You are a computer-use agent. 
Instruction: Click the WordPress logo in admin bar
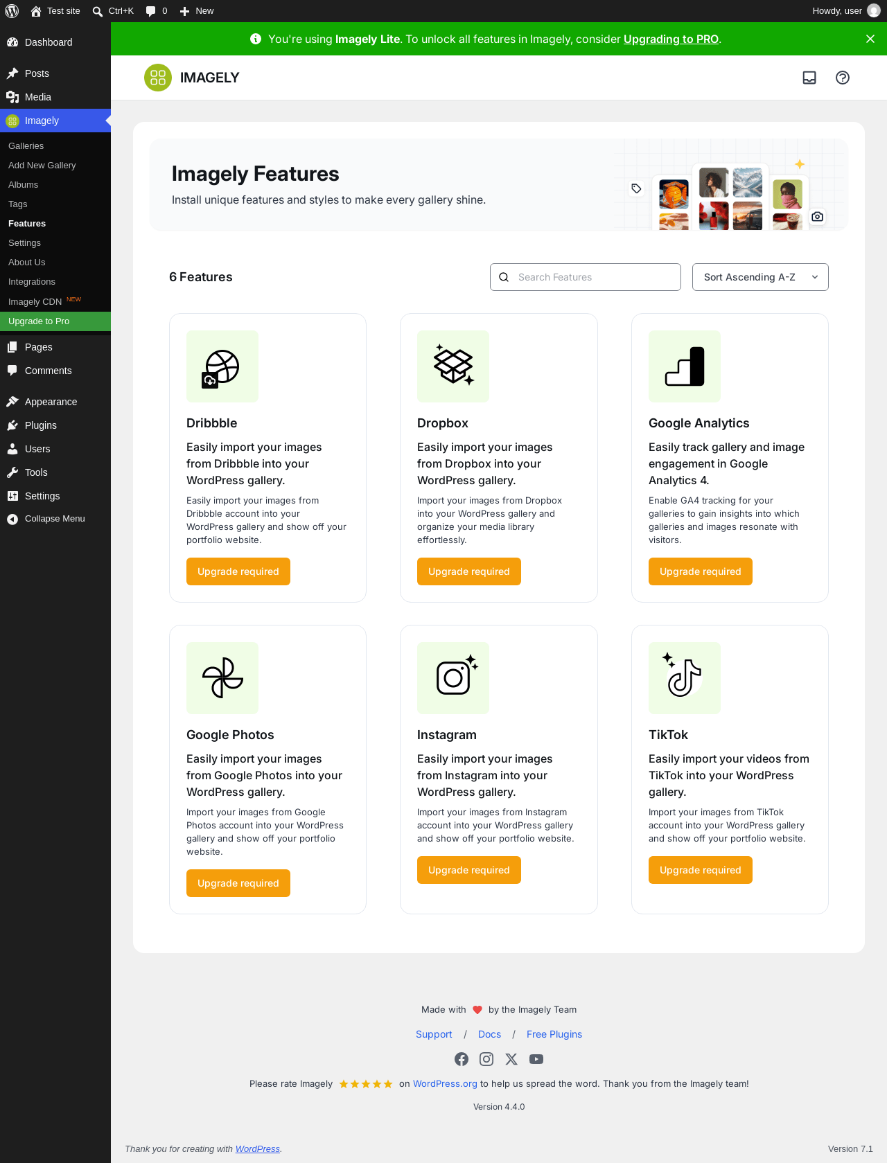pos(12,11)
